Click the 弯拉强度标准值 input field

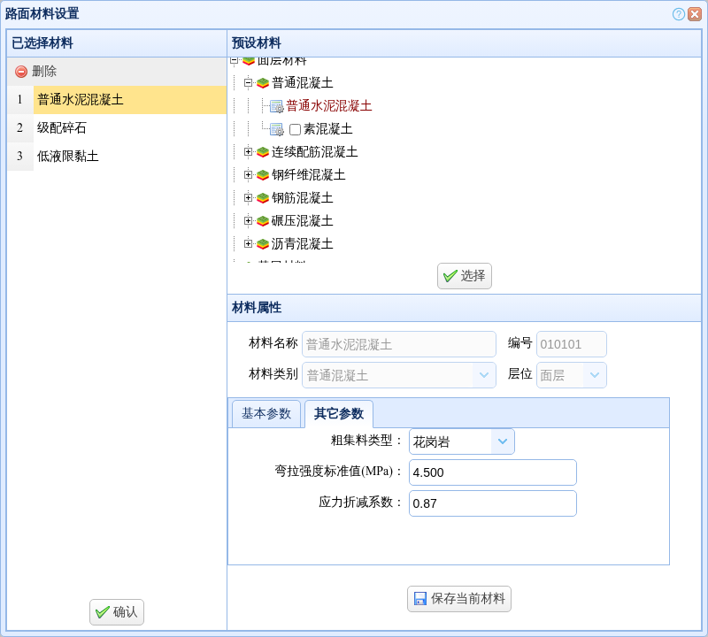tap(493, 472)
